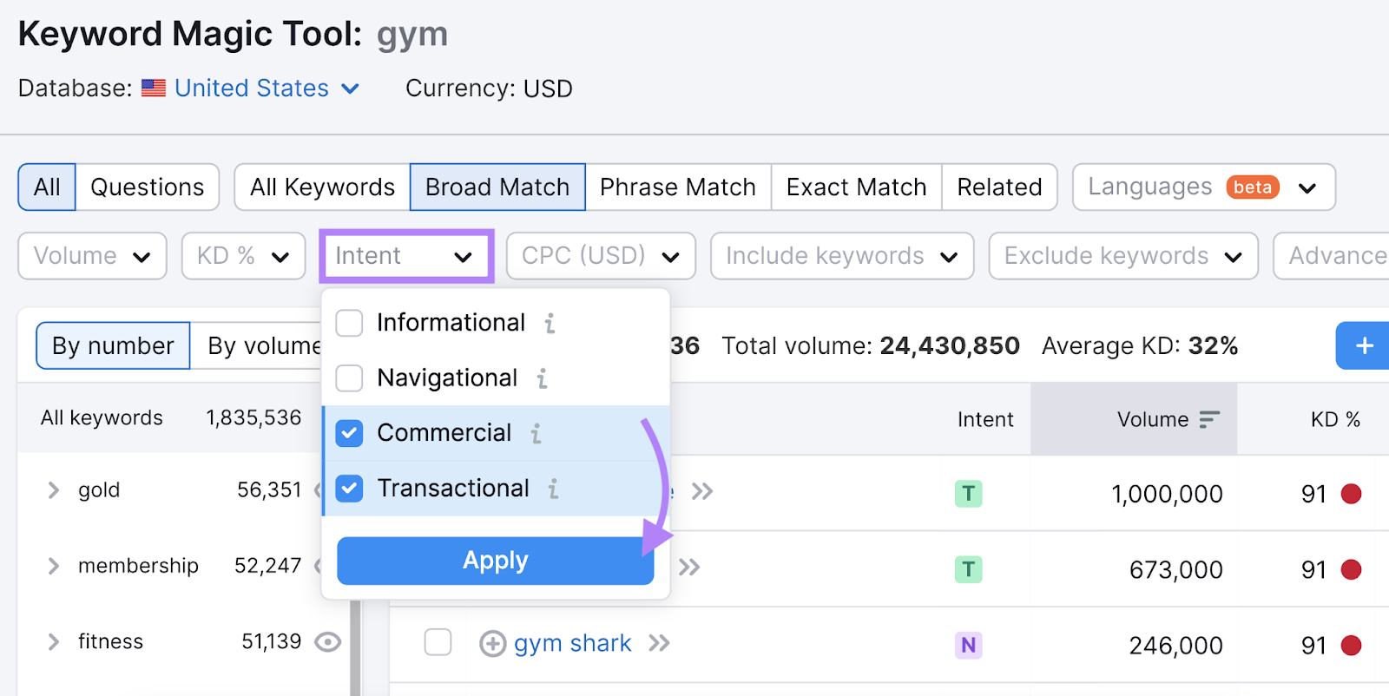Open the gym shark keyword link
This screenshot has width=1389, height=696.
click(572, 644)
